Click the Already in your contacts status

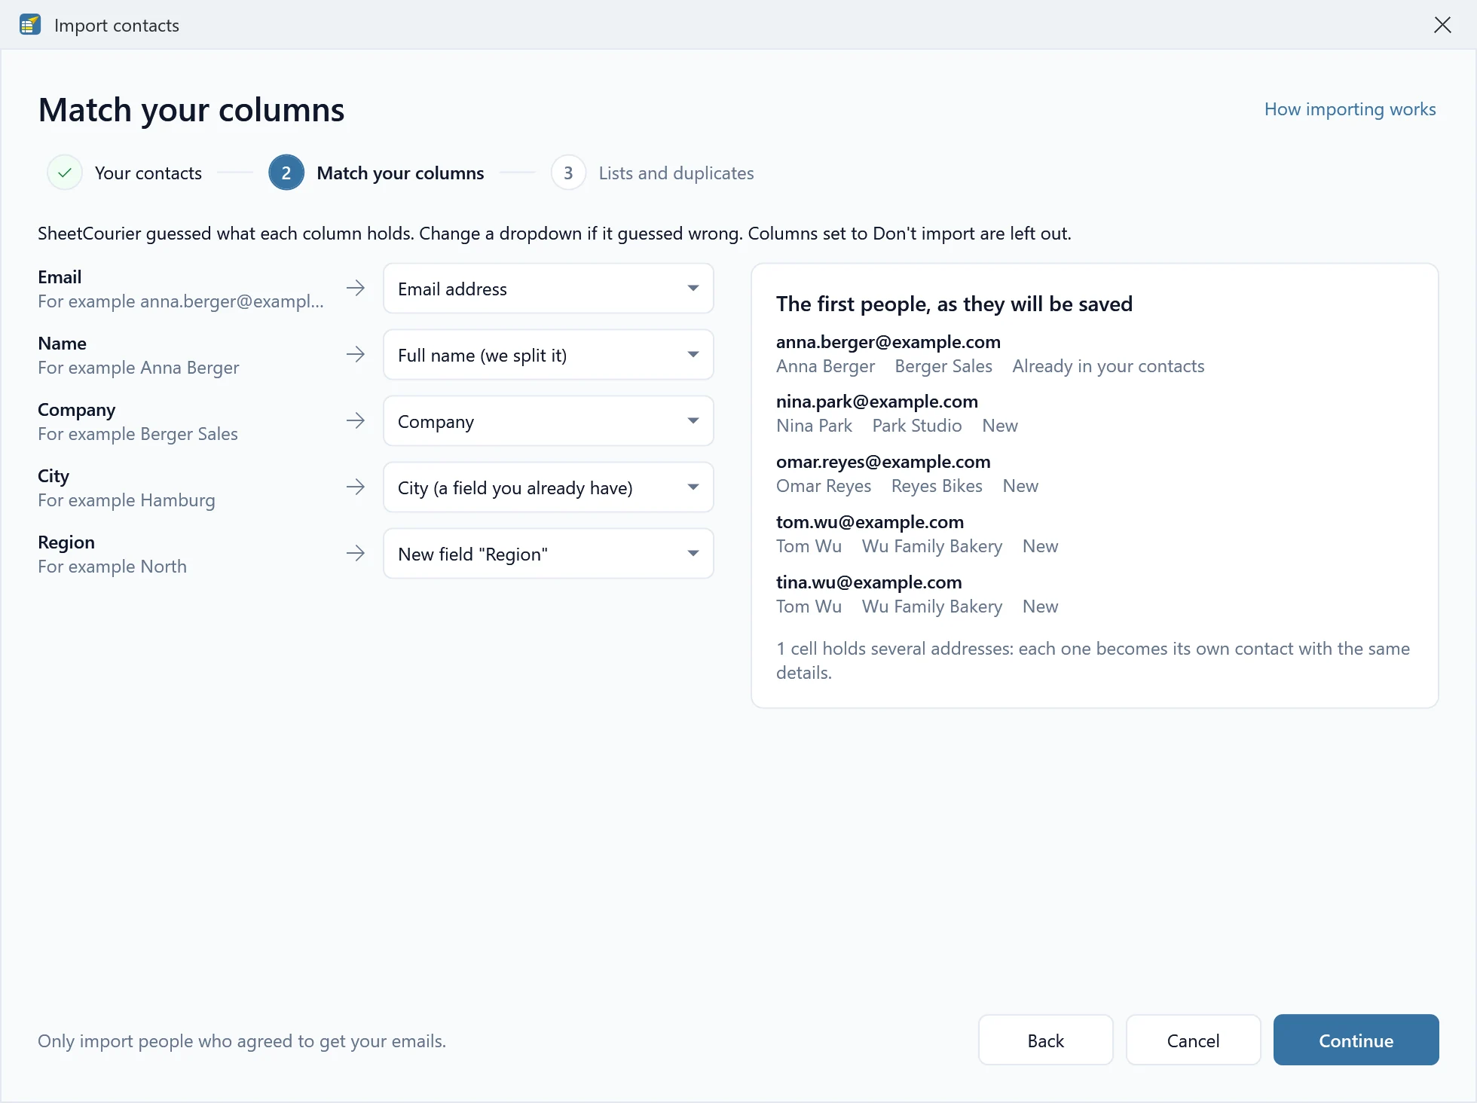(x=1109, y=366)
